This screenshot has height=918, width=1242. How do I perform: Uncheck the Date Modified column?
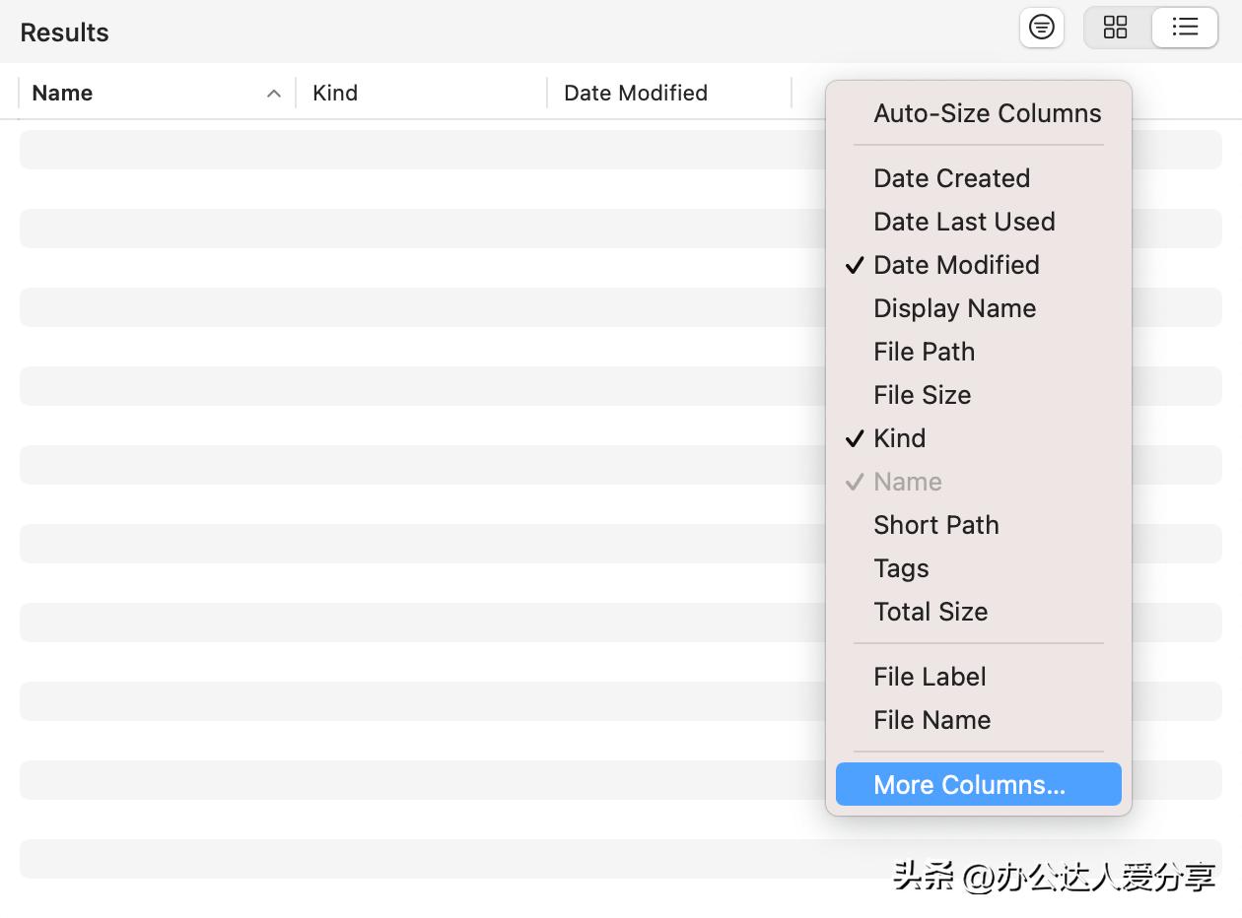coord(956,265)
